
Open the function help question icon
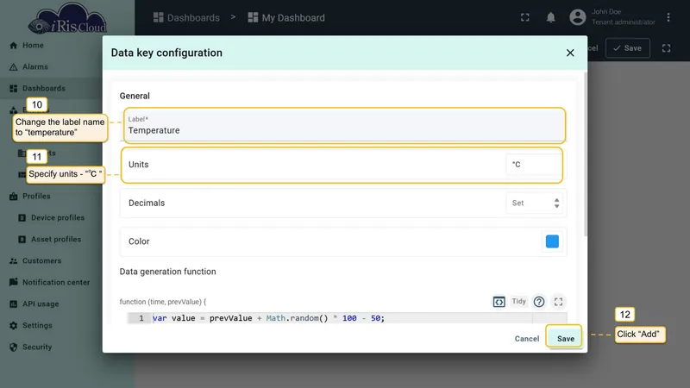[539, 302]
